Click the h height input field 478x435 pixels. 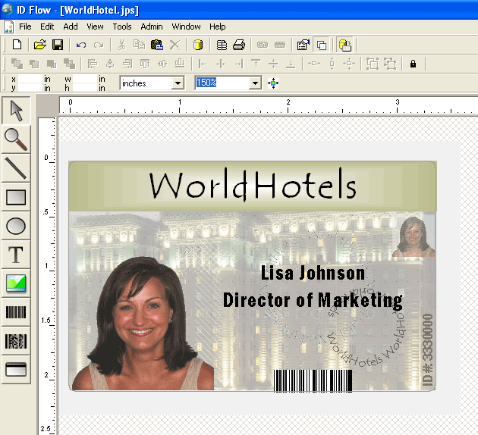[x=85, y=88]
